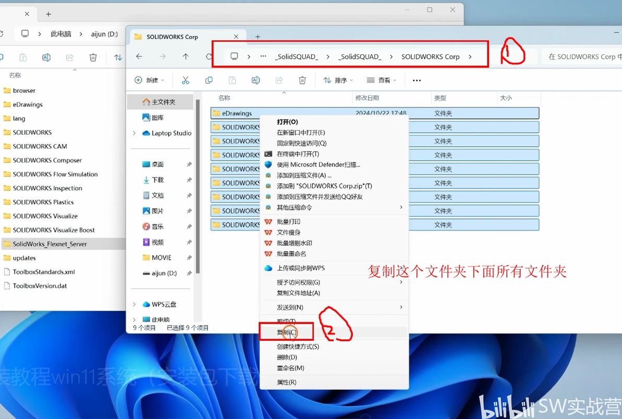Add a new tab in SOLIDWORKS Corp window
This screenshot has width=622, height=419.
pos(257,37)
